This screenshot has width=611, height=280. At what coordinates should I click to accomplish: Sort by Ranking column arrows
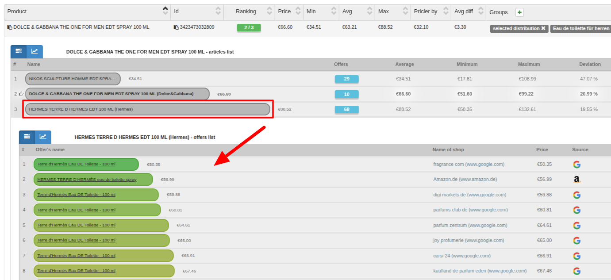click(x=269, y=11)
